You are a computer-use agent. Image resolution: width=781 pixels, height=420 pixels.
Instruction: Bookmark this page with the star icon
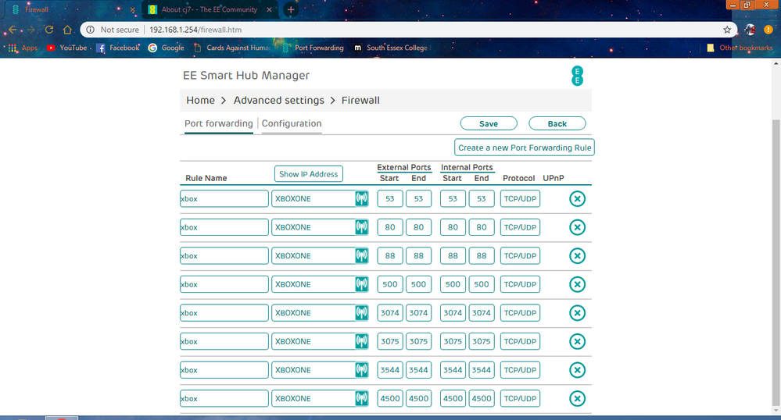coord(727,30)
